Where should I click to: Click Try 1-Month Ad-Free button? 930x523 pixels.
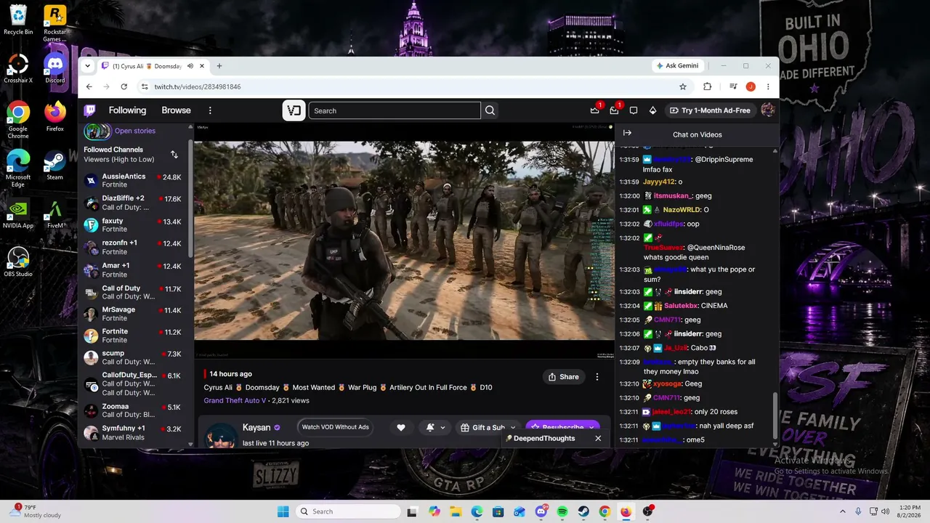coord(710,110)
